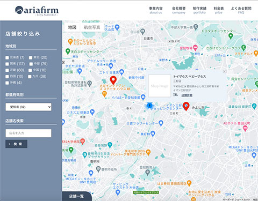
Task: Click the 沓掛城跡 teal landmark pin
Action: tap(110, 145)
